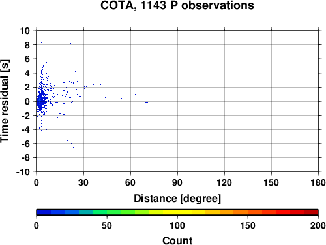Select the yellow colorbar segment near 100
The width and height of the screenshot is (326, 245).
(x=177, y=212)
